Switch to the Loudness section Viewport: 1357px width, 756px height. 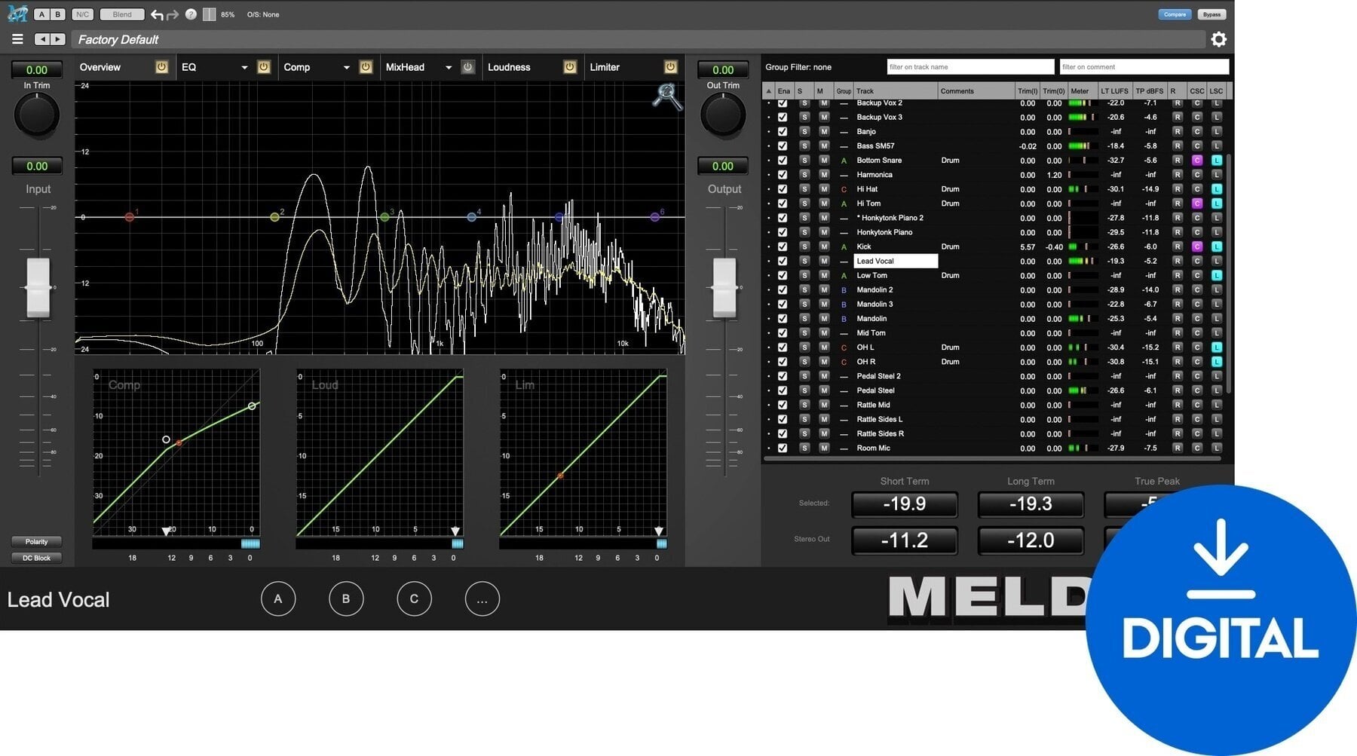(x=509, y=67)
